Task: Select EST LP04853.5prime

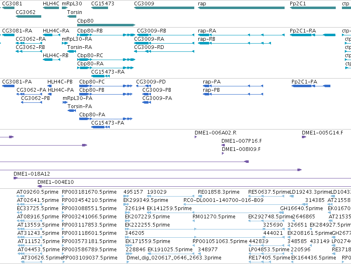Action: 269,250
